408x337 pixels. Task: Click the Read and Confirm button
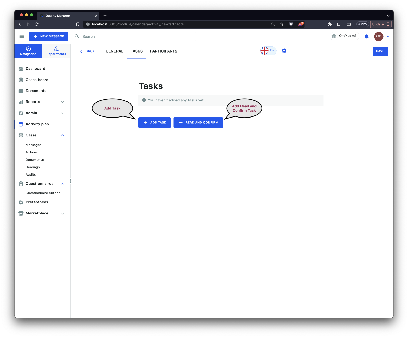(x=198, y=123)
